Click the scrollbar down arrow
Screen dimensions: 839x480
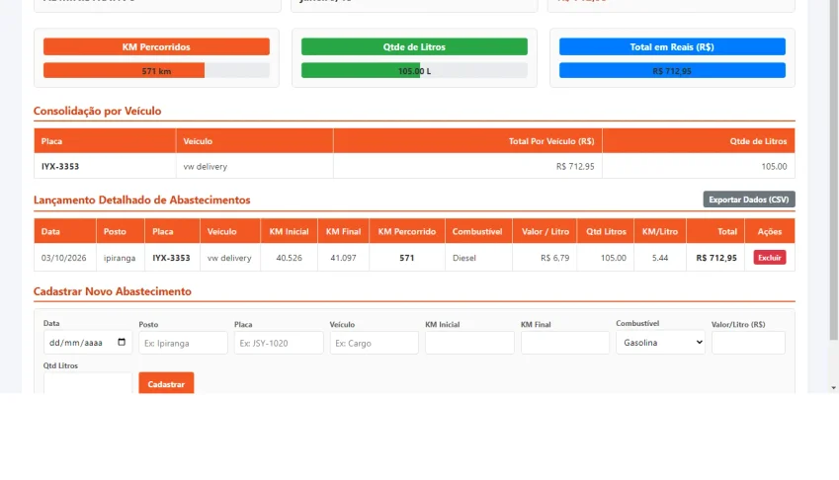834,388
